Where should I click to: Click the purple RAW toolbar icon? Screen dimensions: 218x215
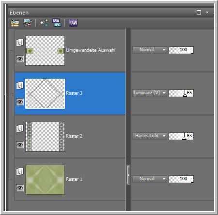(73, 23)
